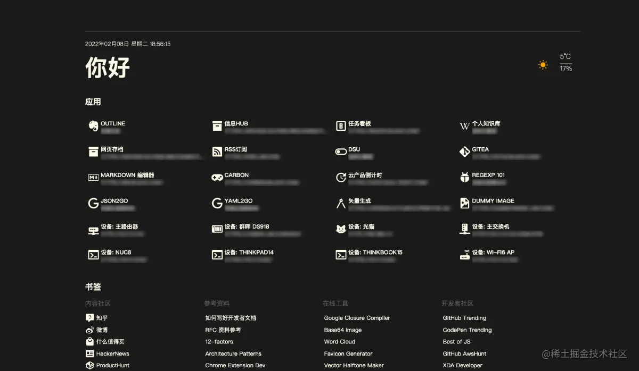Screen dimensions: 639x371
Task: Click the DUMMY IMAGE placeholder icon
Action: point(465,204)
